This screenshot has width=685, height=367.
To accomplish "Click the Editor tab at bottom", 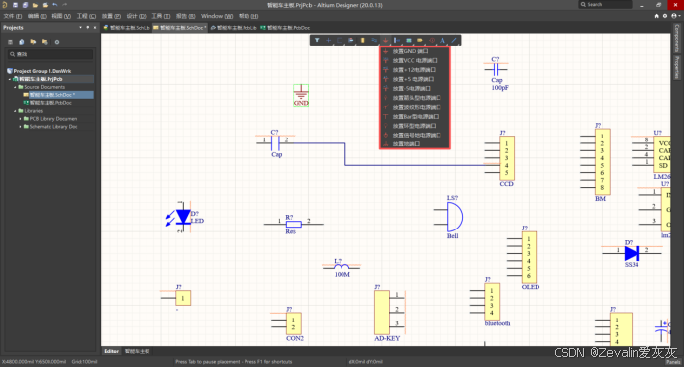I will [x=111, y=351].
